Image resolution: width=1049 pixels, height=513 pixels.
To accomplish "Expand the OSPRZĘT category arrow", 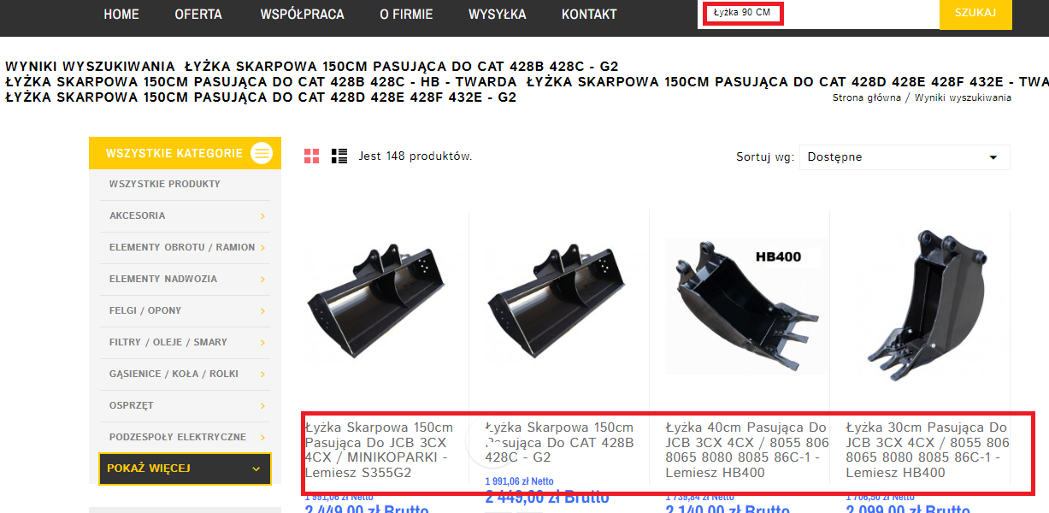I will click(x=262, y=406).
